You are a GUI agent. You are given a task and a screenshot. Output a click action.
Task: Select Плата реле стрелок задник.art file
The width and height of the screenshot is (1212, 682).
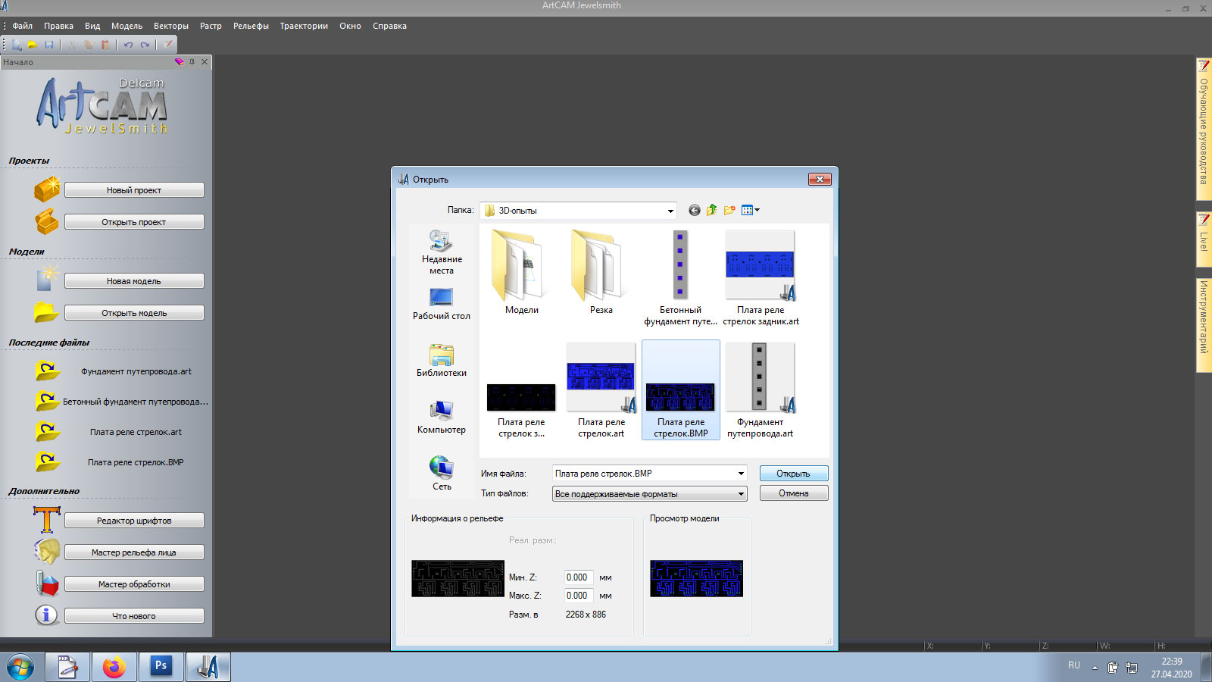[x=761, y=278]
